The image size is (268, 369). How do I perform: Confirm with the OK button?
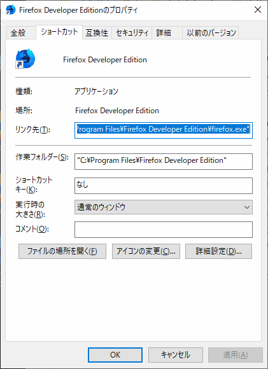115,355
